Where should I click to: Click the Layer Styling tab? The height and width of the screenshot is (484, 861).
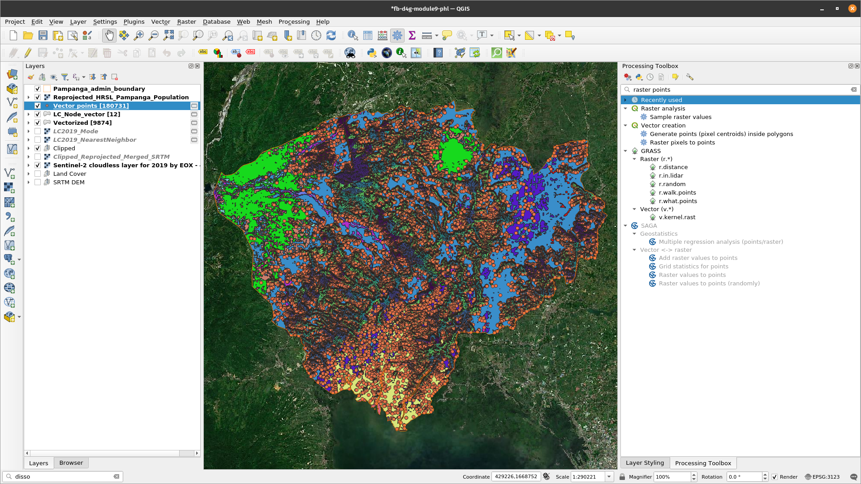[646, 463]
